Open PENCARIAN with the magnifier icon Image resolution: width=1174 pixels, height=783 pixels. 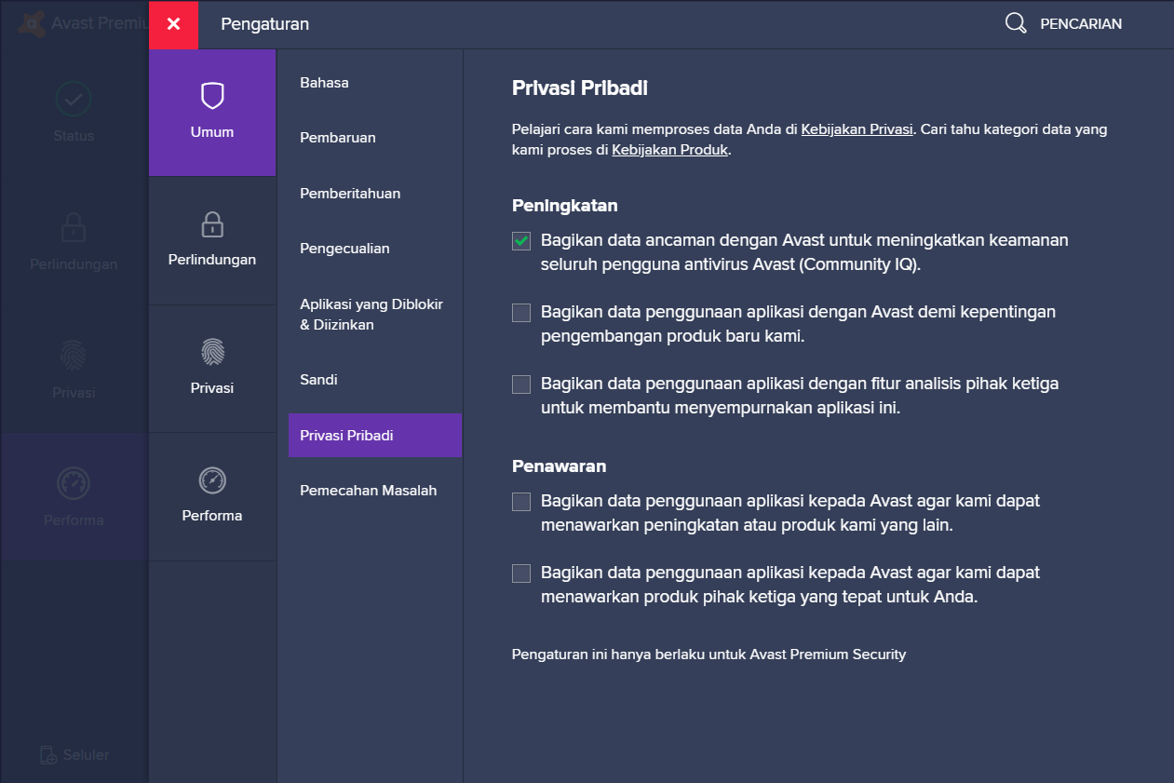[x=1015, y=23]
